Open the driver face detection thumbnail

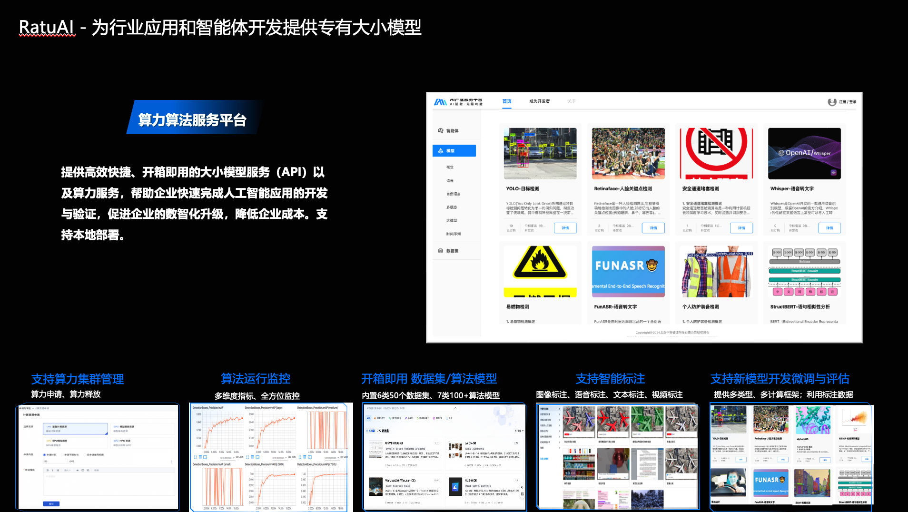point(729,483)
